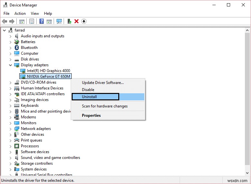Click the Imaging devices camera icon
This screenshot has width=251, height=184.
click(x=17, y=100)
